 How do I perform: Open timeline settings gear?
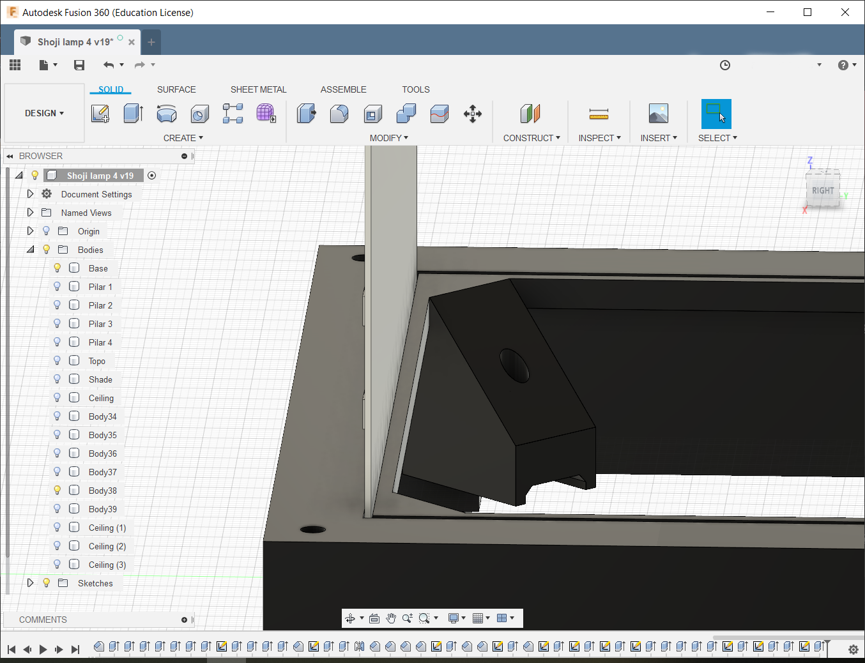854,650
